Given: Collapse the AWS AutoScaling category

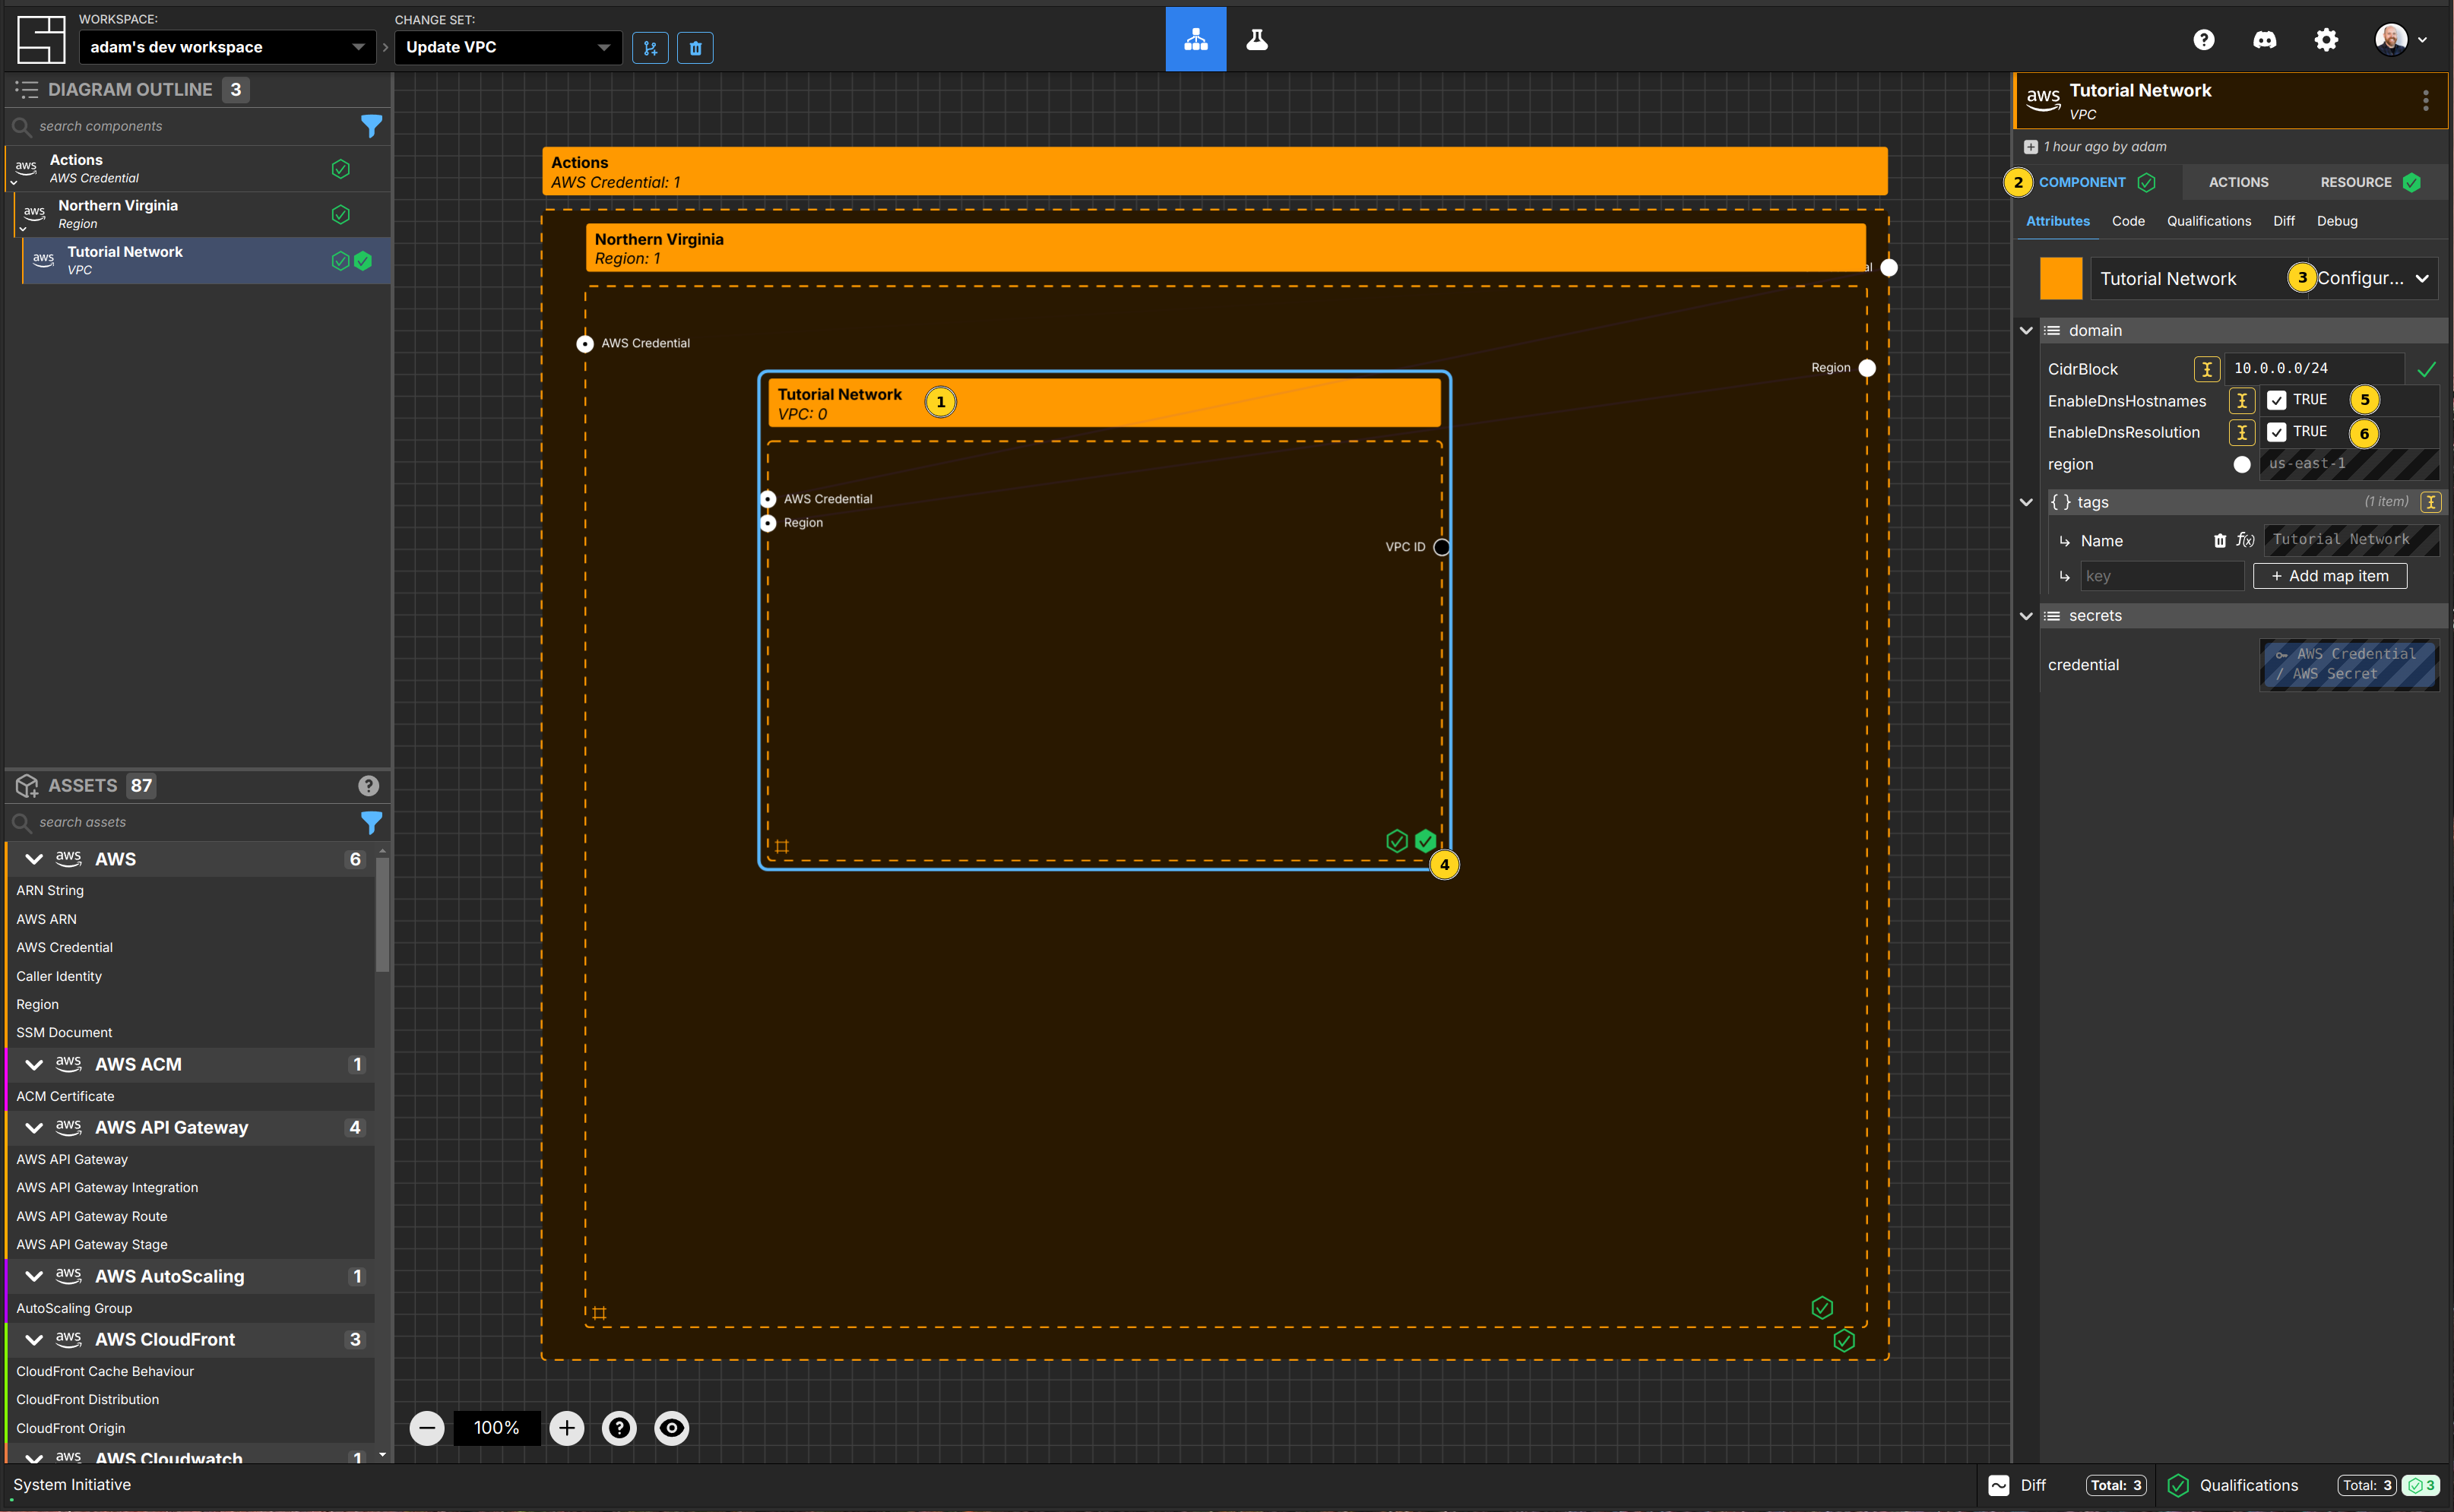Looking at the screenshot, I should [x=34, y=1277].
